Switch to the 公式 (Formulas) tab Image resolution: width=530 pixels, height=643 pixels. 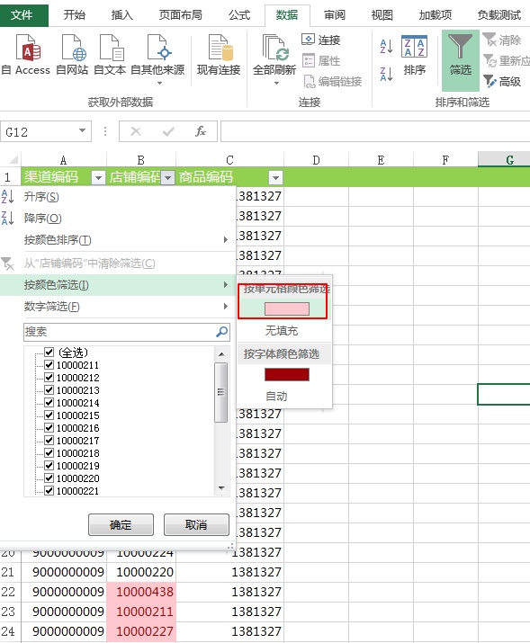pyautogui.click(x=239, y=15)
